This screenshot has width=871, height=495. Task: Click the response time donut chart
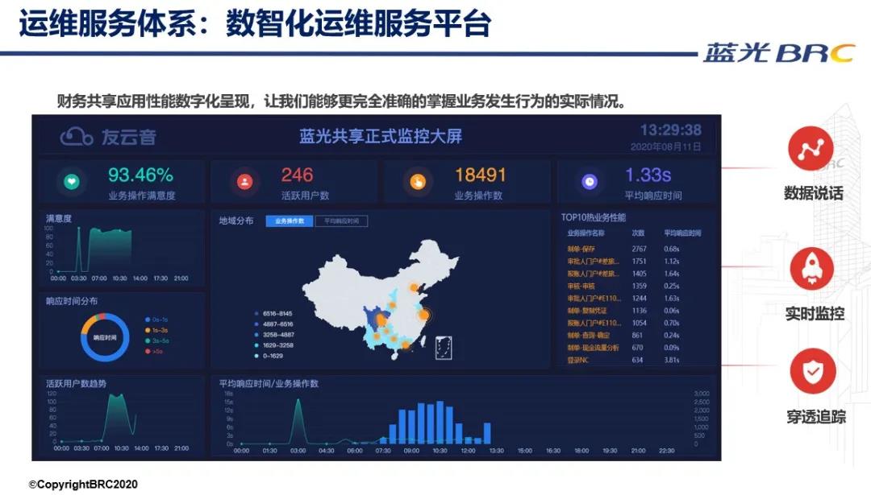coord(105,338)
